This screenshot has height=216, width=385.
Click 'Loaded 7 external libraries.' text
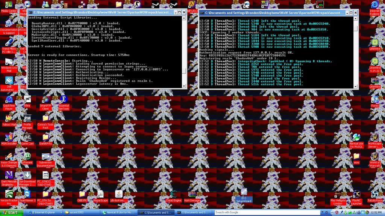[x=55, y=46]
